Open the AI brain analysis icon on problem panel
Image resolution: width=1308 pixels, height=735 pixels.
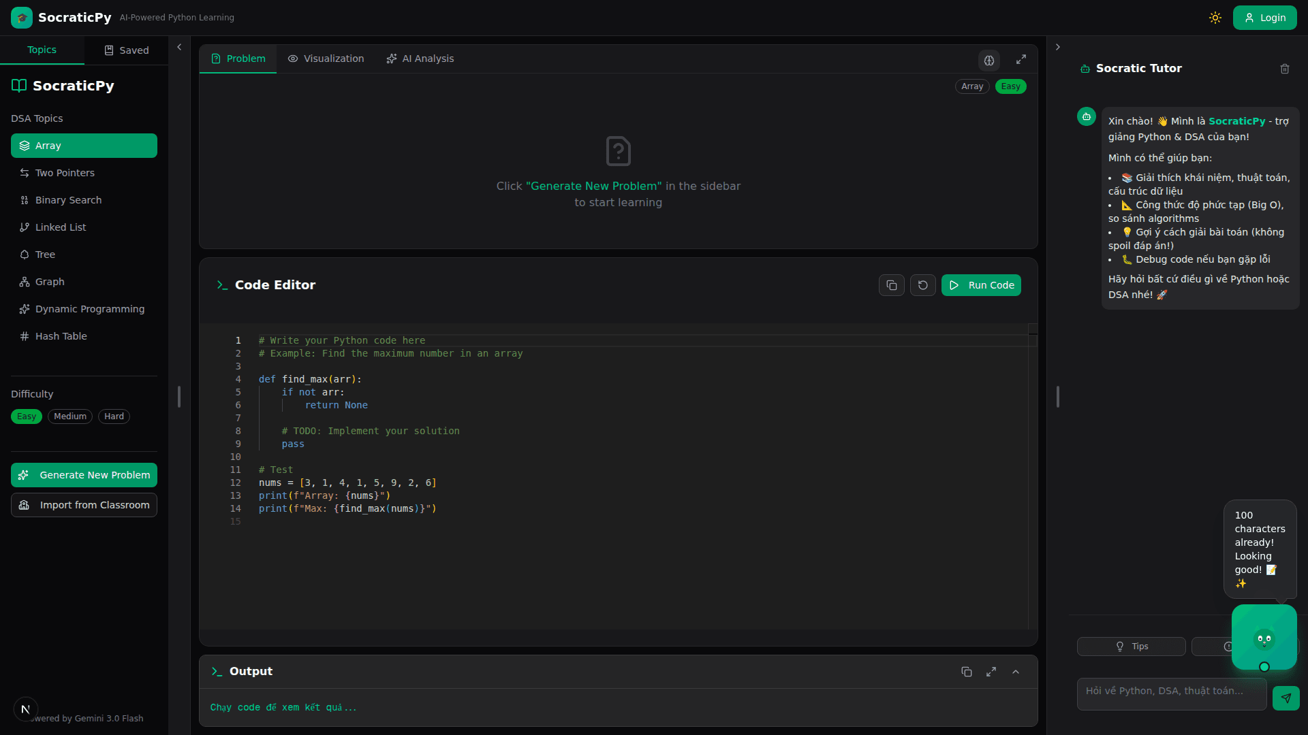989,60
